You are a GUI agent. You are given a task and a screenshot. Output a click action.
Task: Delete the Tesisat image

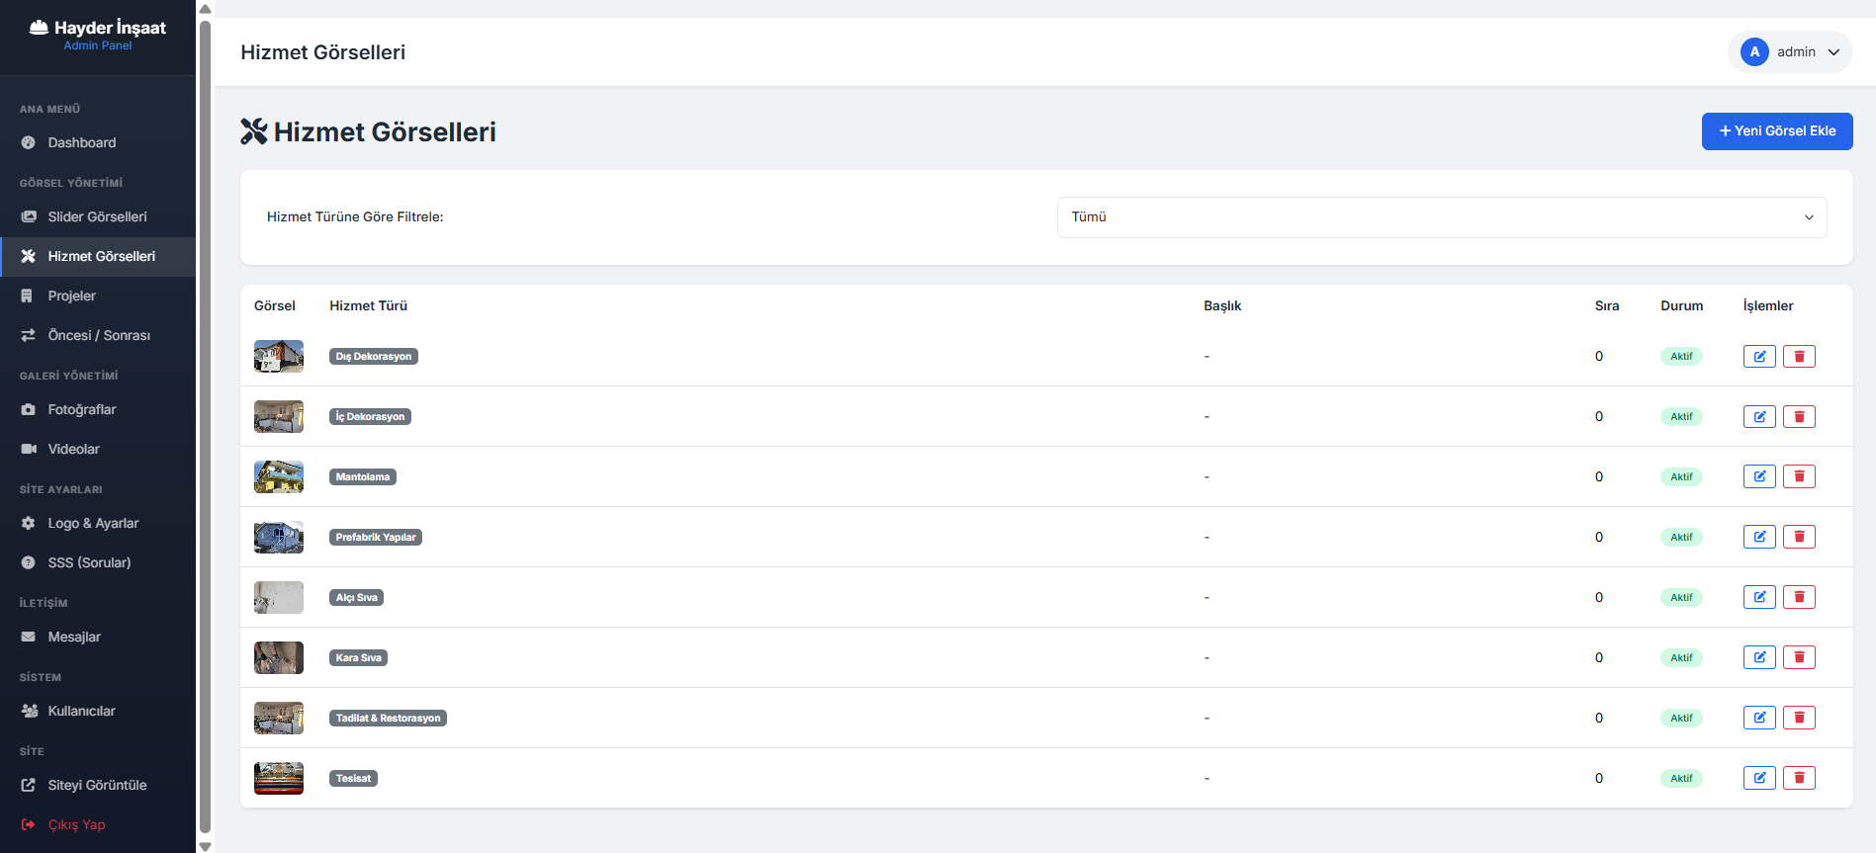coord(1799,779)
